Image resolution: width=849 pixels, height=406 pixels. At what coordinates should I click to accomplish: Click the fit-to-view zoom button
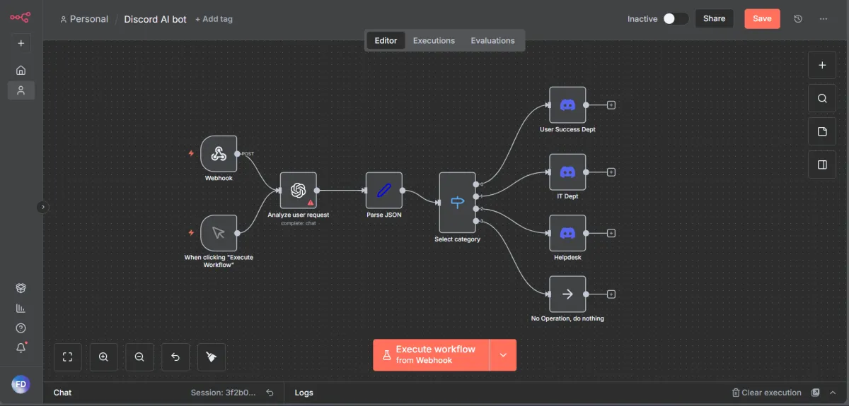point(68,357)
